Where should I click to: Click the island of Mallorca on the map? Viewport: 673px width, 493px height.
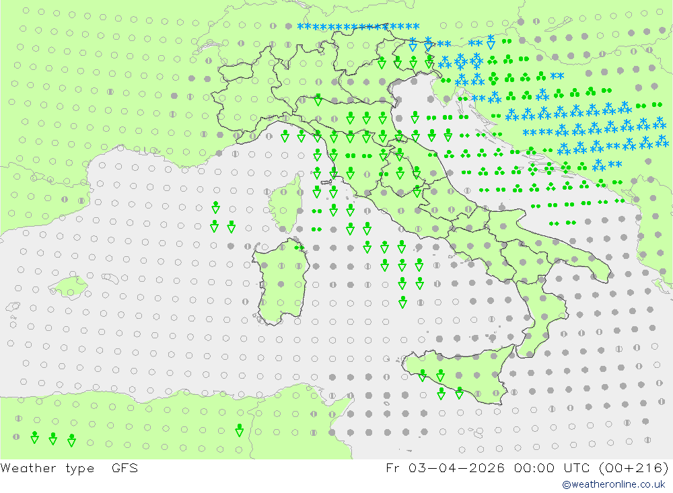tap(68, 287)
